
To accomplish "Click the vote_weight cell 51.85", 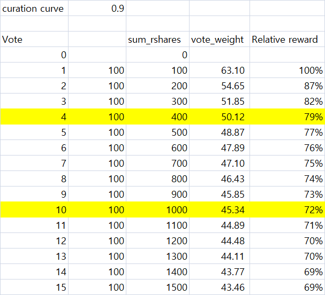I will pos(220,102).
